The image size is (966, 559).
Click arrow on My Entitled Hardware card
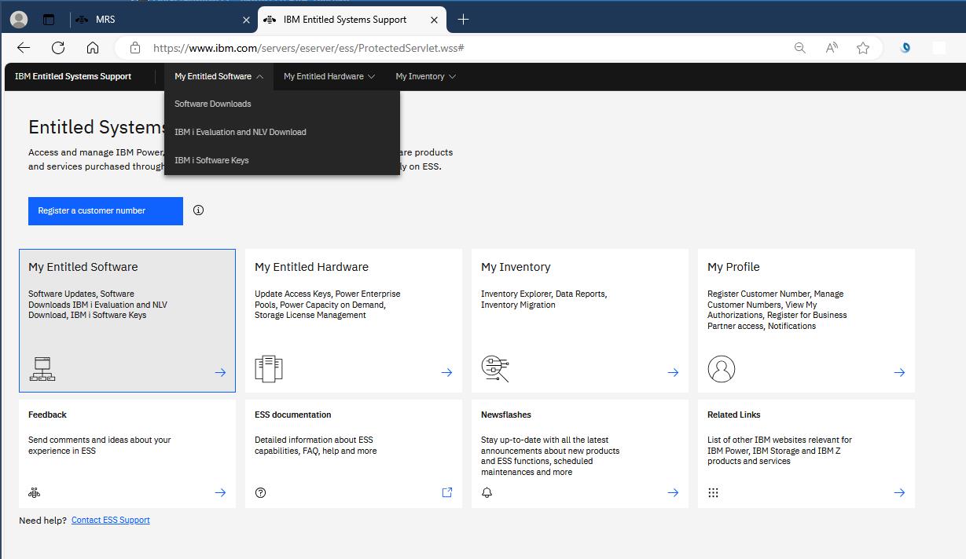[x=446, y=373]
